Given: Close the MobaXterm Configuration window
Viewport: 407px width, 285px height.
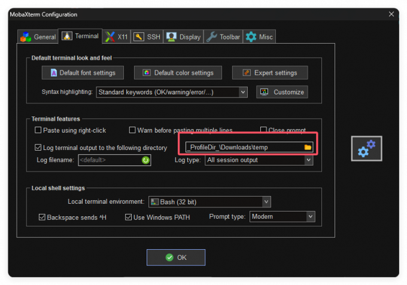Looking at the screenshot, I should 391,14.
